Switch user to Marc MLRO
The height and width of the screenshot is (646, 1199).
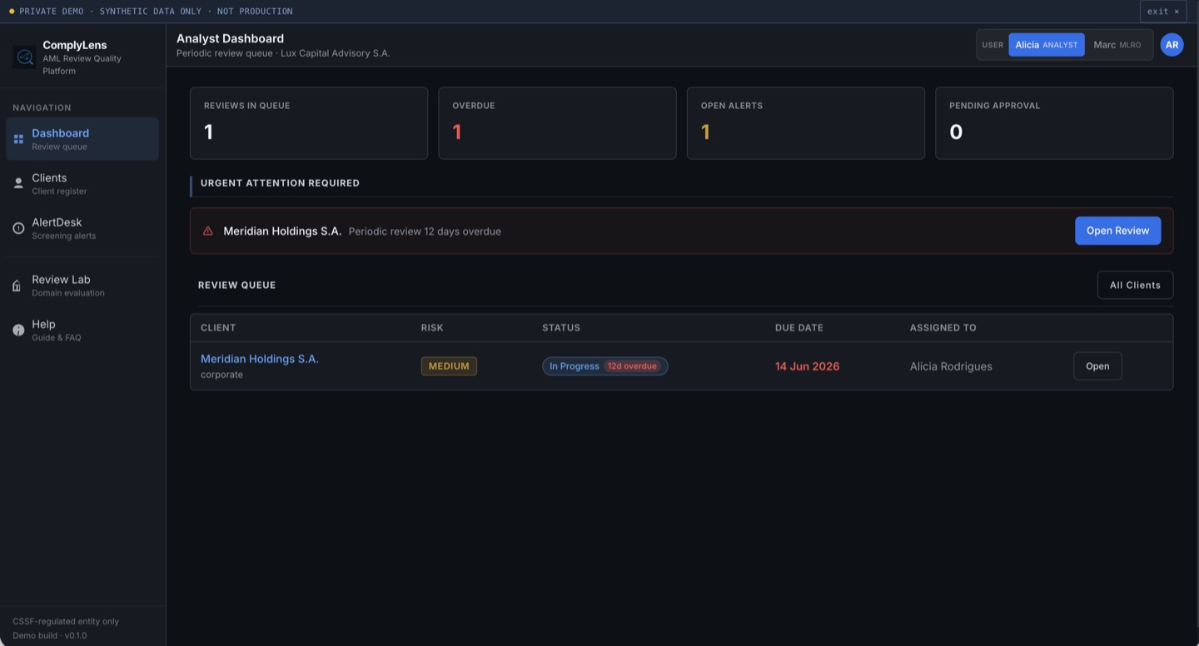pos(1117,45)
